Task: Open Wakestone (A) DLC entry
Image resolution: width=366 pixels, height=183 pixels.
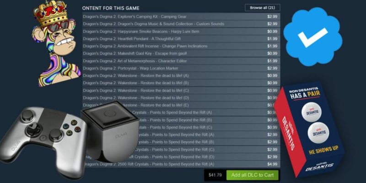Action: [181, 75]
